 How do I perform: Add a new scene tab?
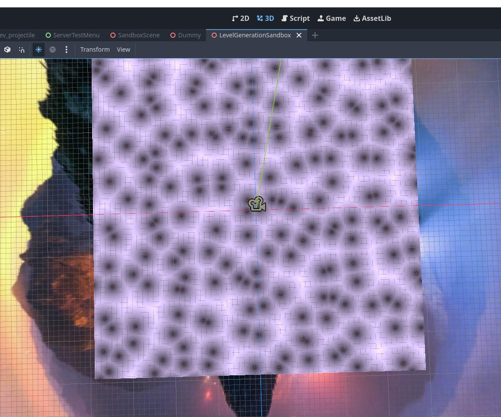tap(315, 35)
